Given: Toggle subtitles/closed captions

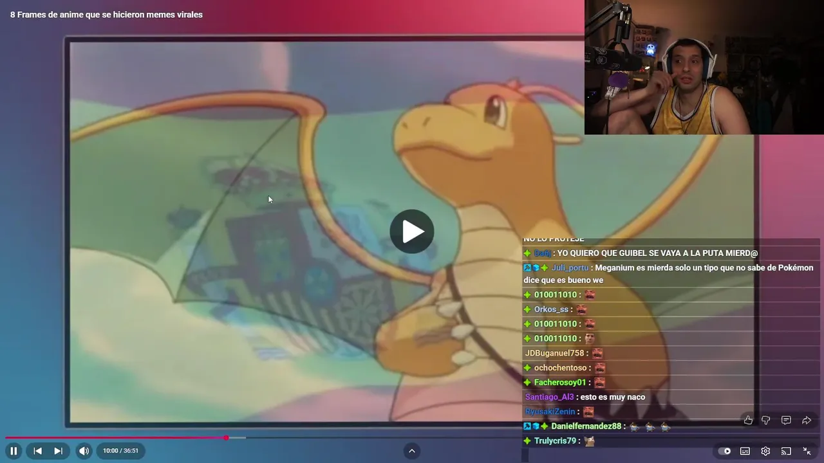Looking at the screenshot, I should click(745, 451).
